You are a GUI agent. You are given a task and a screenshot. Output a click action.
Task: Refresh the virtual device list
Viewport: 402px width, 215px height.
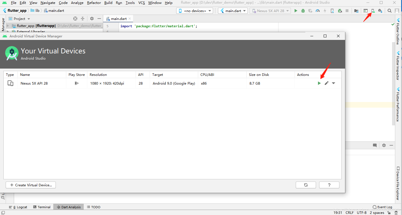pos(306,185)
